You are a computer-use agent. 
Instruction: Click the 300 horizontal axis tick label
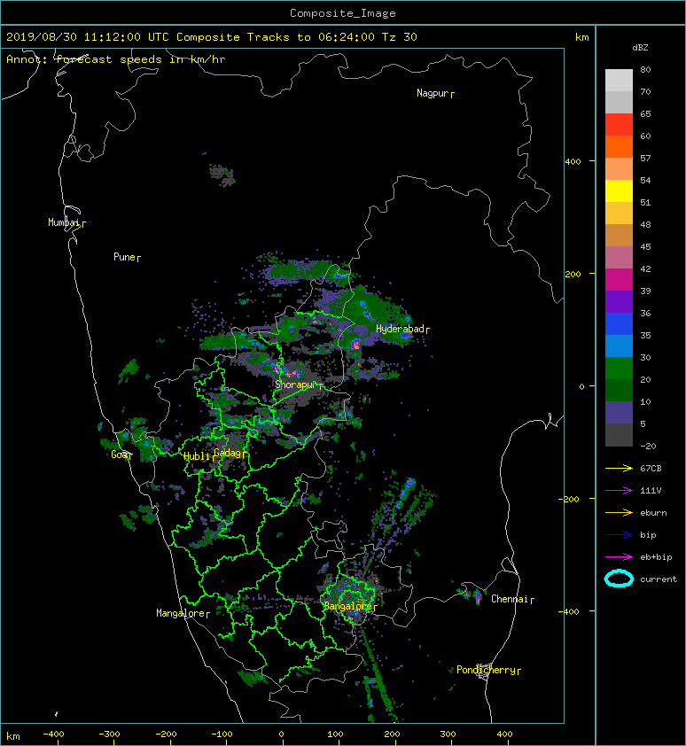point(448,734)
